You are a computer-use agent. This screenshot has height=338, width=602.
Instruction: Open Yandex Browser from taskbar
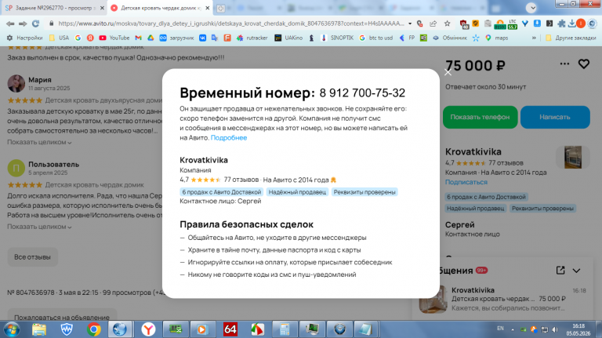click(148, 329)
